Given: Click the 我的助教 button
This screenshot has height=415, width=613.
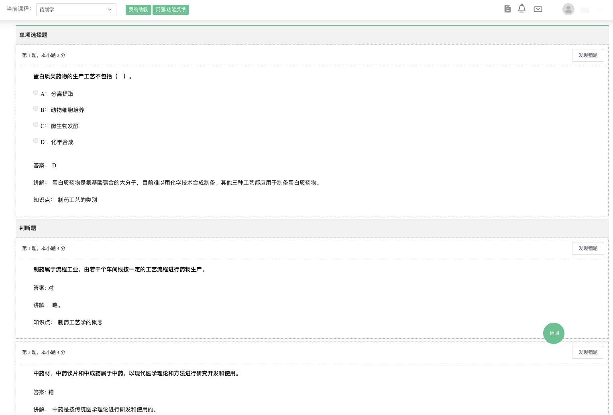Looking at the screenshot, I should (138, 10).
